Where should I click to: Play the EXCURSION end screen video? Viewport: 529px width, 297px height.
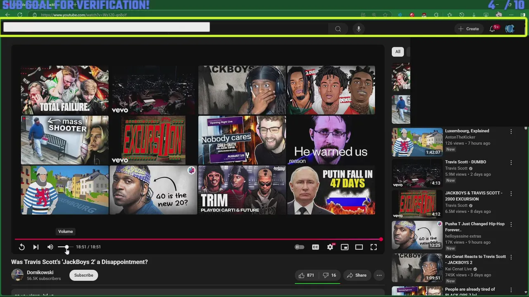click(x=153, y=140)
